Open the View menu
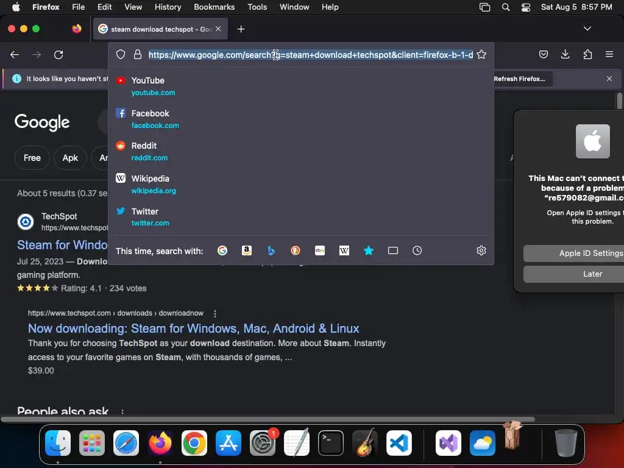The width and height of the screenshot is (624, 468). coord(133,7)
